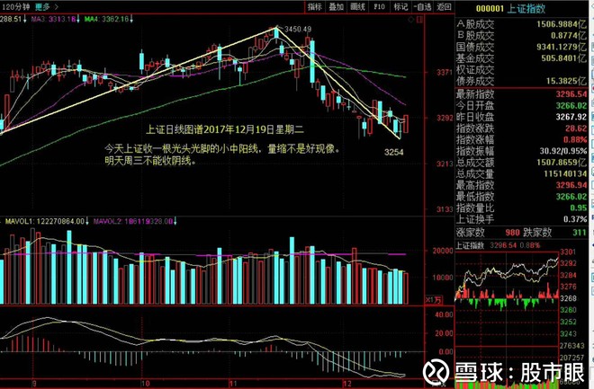Click the 3450.49 peak price marker

click(298, 29)
